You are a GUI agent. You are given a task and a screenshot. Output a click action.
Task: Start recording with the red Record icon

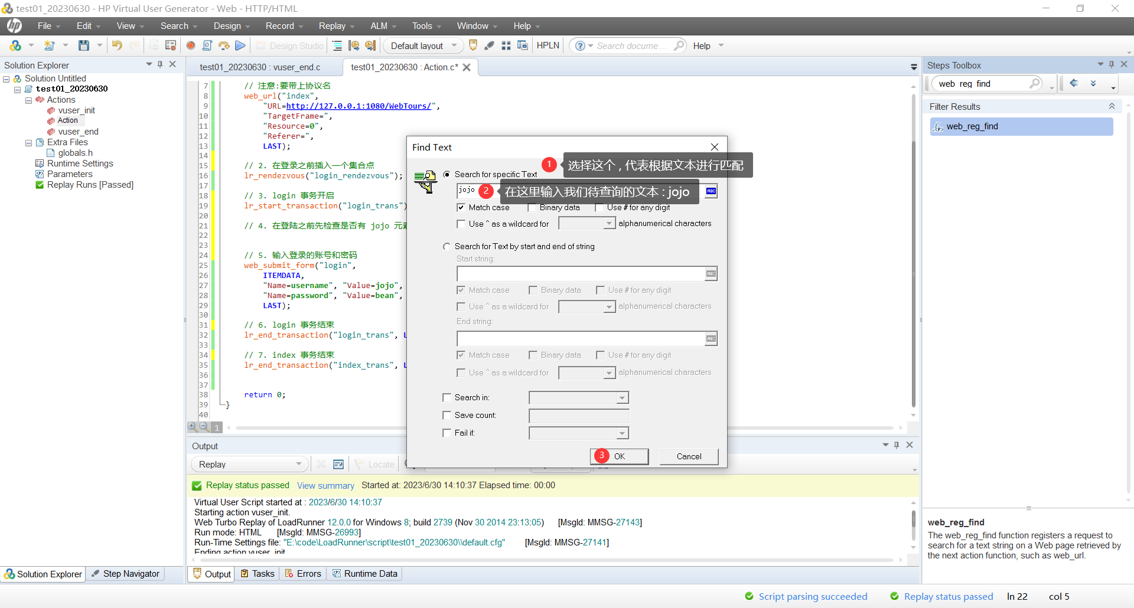(191, 45)
